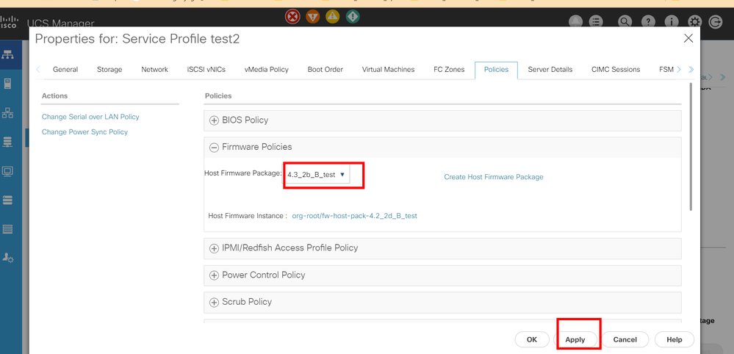This screenshot has width=734, height=354.
Task: Open the Servers sidebar icon
Action: pos(8,84)
